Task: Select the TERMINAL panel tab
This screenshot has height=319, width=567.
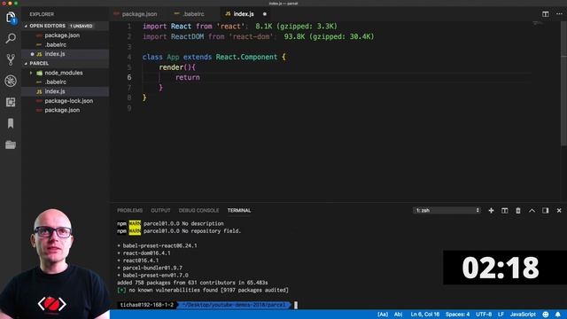Action: click(x=239, y=210)
